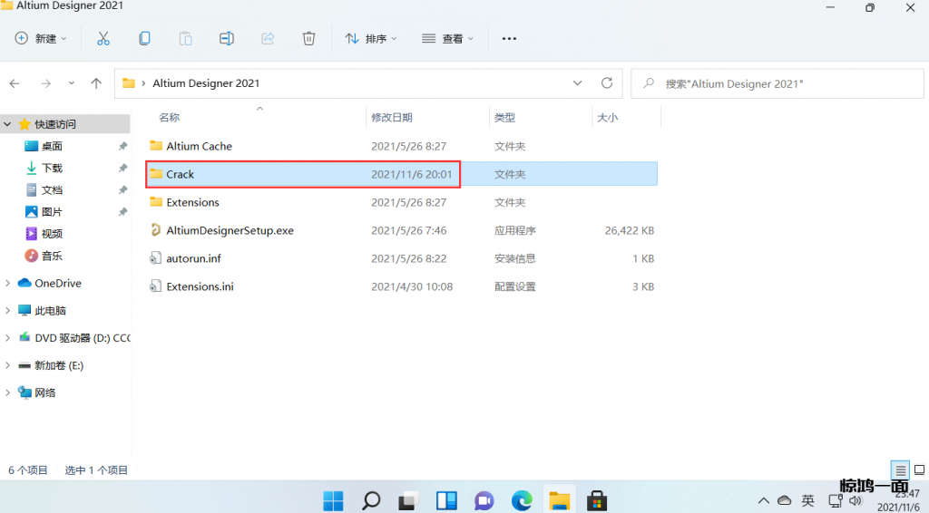Open the View (查看) menu
This screenshot has height=513, width=929.
tap(448, 38)
